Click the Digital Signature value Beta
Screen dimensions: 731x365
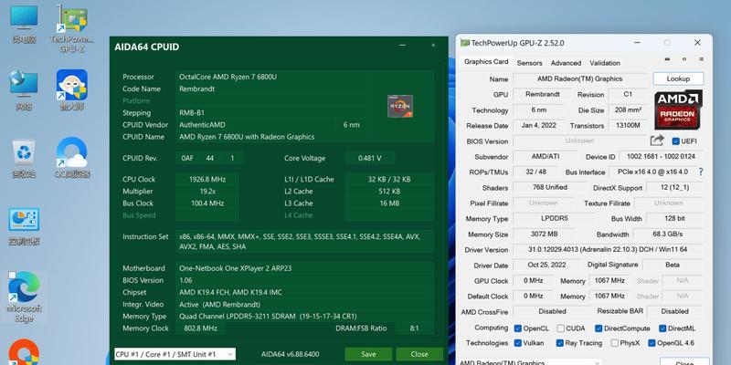point(673,265)
